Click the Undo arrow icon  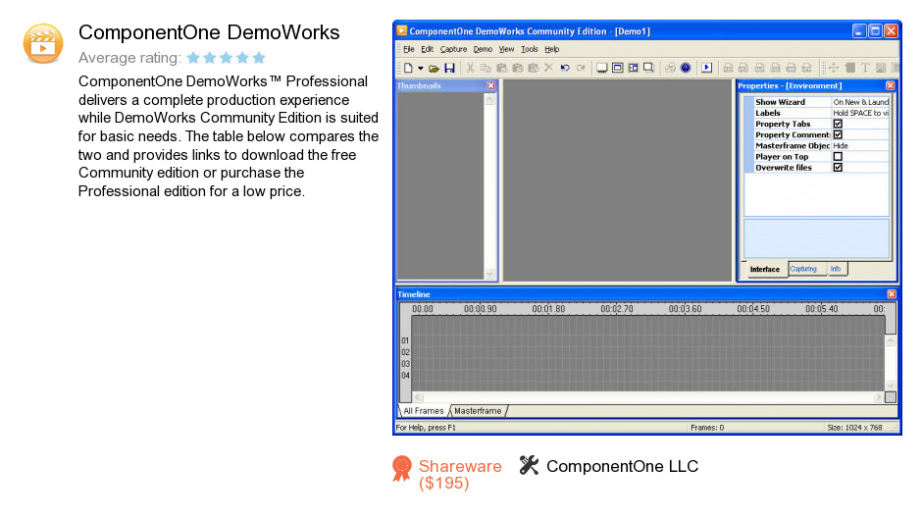click(x=565, y=69)
